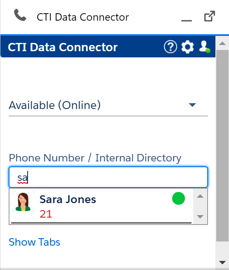The height and width of the screenshot is (270, 229).
Task: Open the help question mark icon
Action: 170,47
